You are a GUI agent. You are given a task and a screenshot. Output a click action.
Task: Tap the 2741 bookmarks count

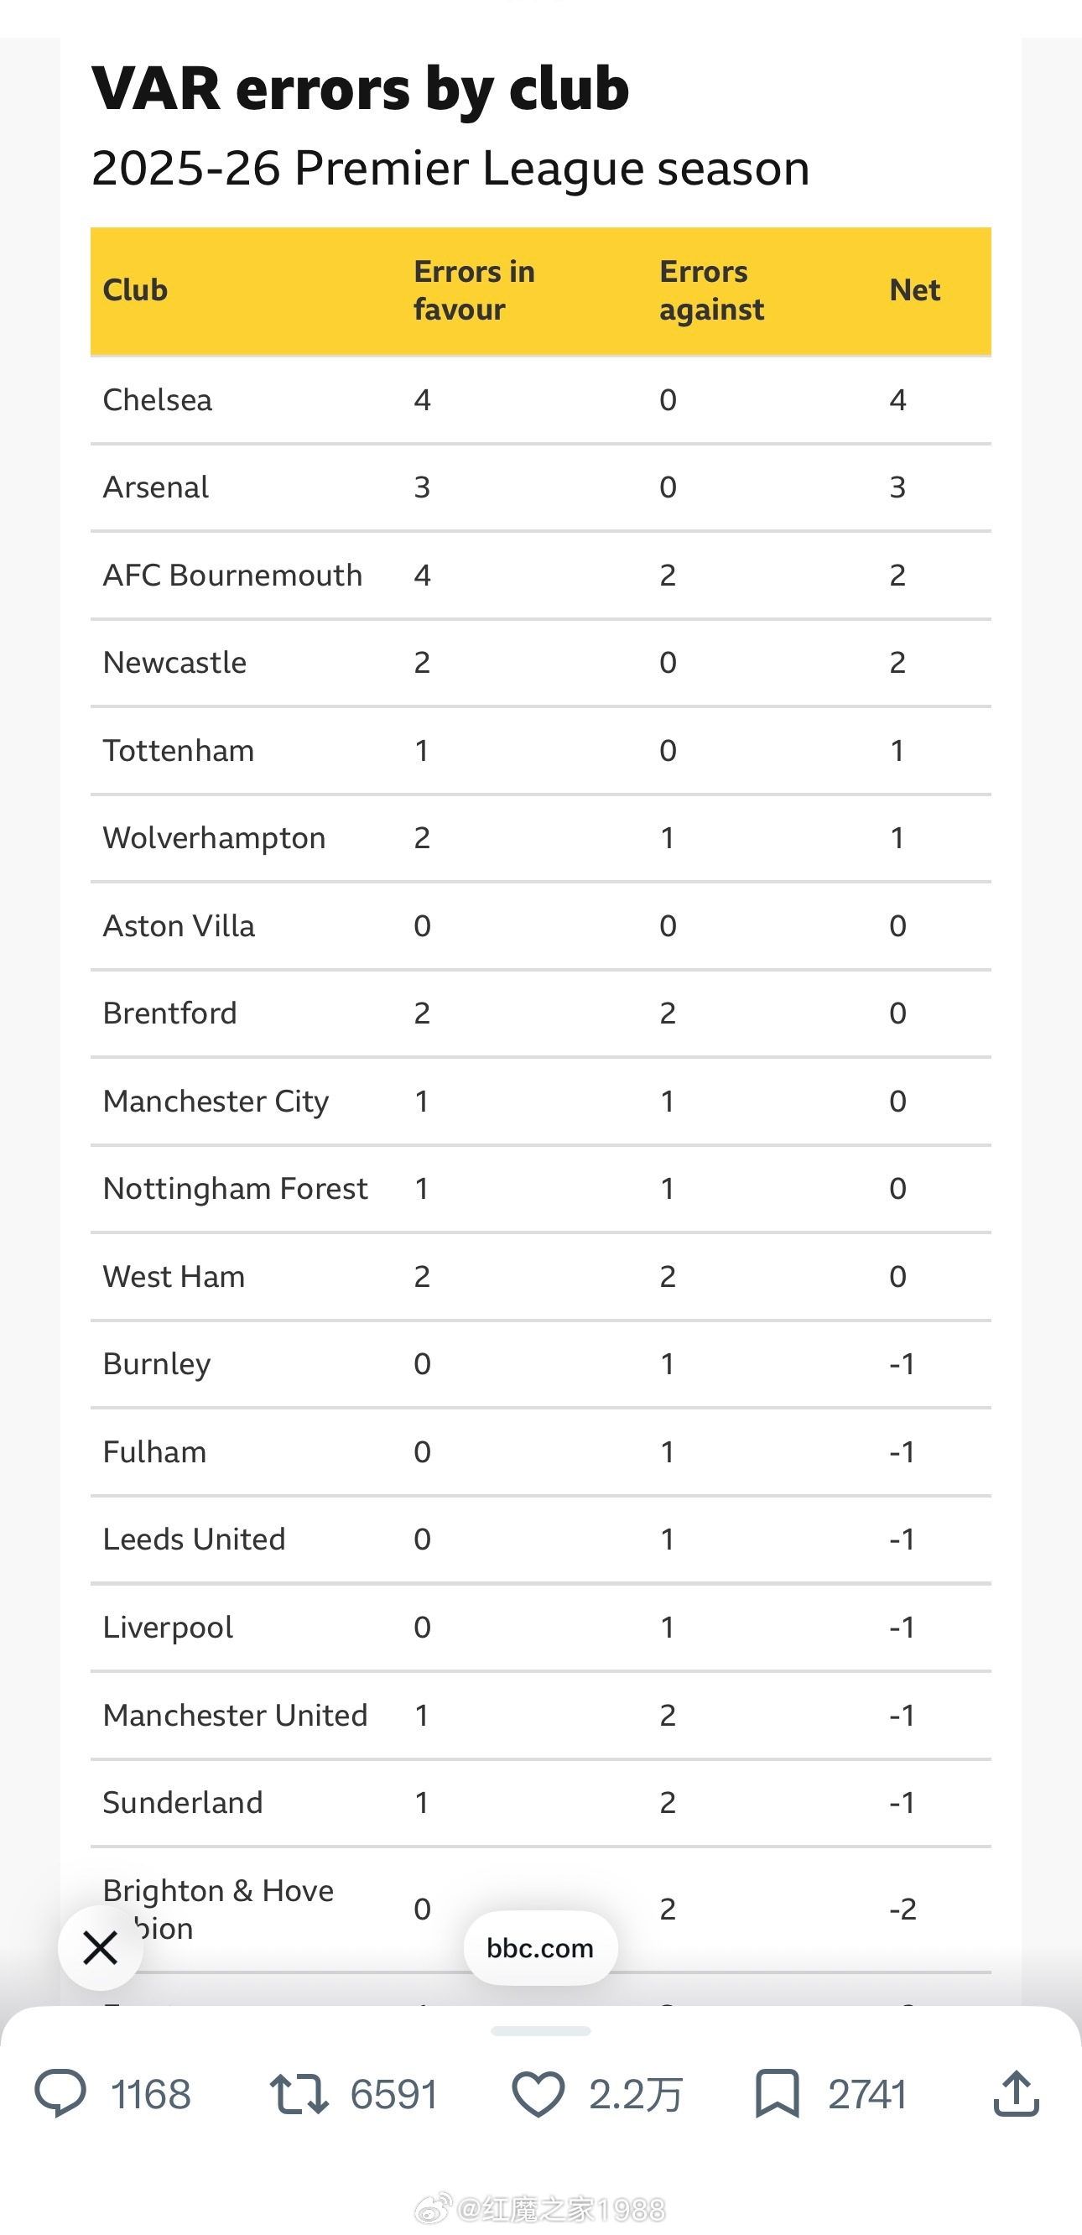866,2093
